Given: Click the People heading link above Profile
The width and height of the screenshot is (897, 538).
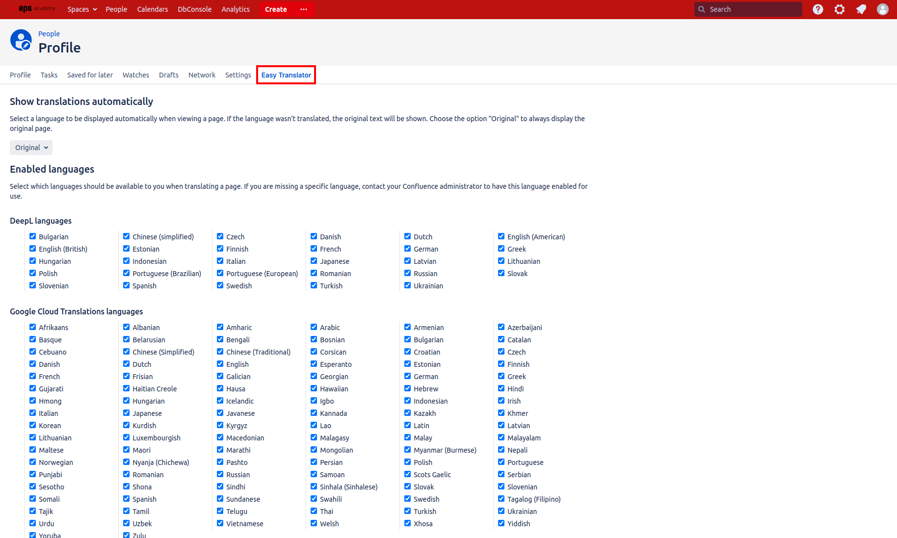Looking at the screenshot, I should click(x=49, y=33).
